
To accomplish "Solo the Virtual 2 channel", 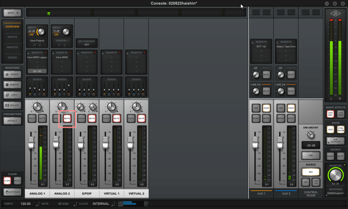I will coord(131,118).
